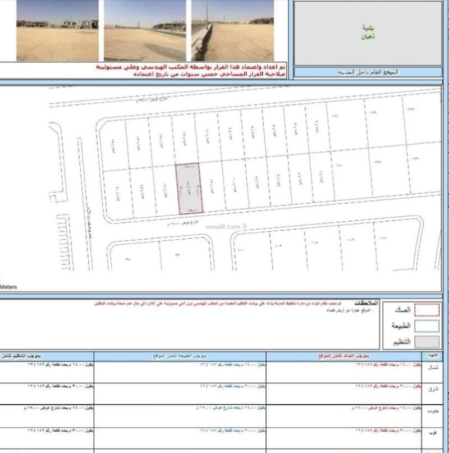Click the gray التنظيم legend box
This screenshot has height=453, width=449.
[427, 341]
